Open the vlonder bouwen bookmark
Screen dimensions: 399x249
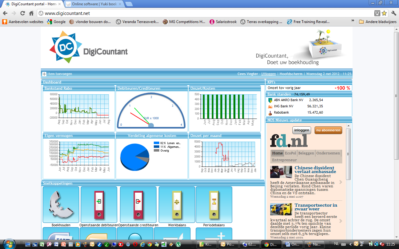pos(90,22)
